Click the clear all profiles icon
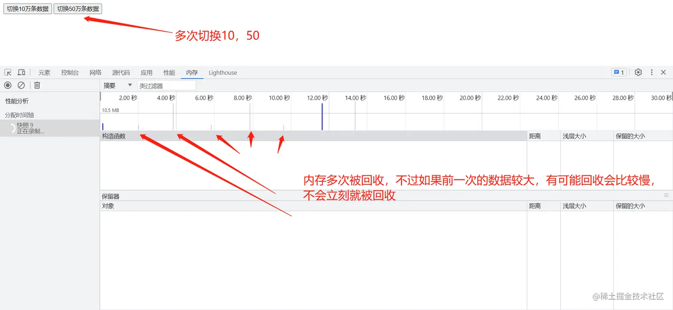 (x=21, y=85)
